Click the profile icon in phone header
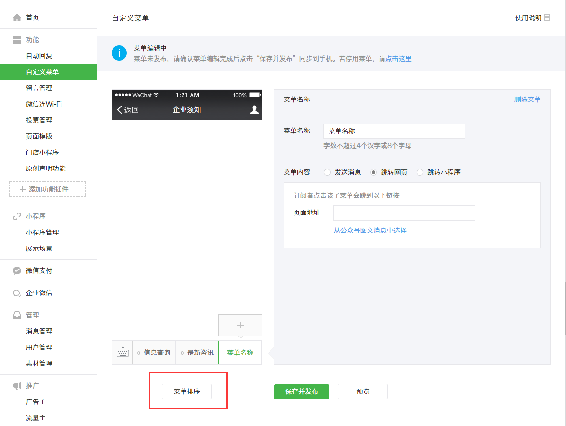Screen dimensions: 566x426 tap(254, 110)
